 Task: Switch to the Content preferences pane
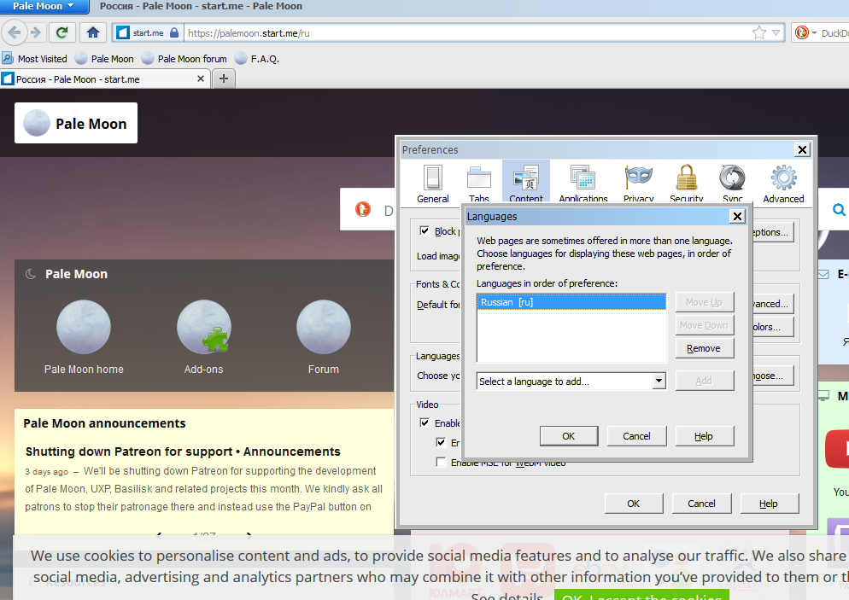pos(526,182)
